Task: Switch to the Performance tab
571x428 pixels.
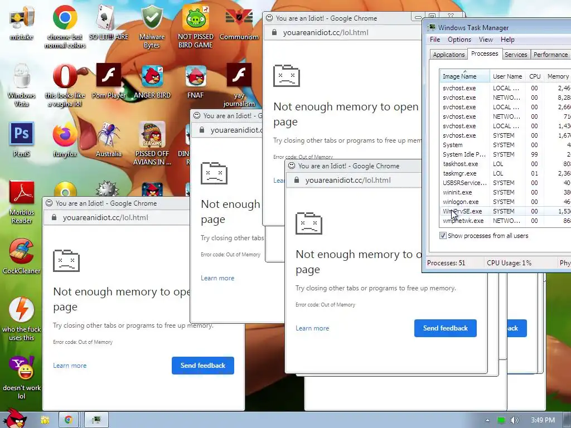Action: coord(550,55)
